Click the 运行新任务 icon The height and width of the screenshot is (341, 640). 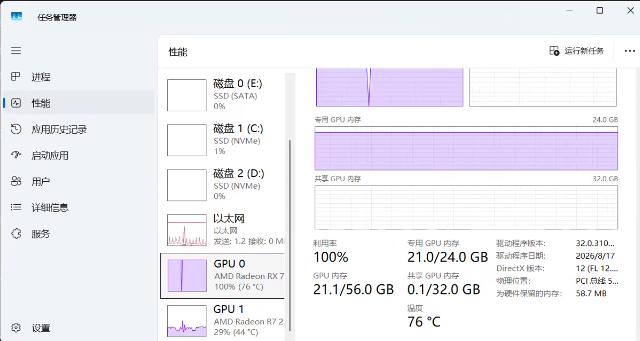(554, 51)
